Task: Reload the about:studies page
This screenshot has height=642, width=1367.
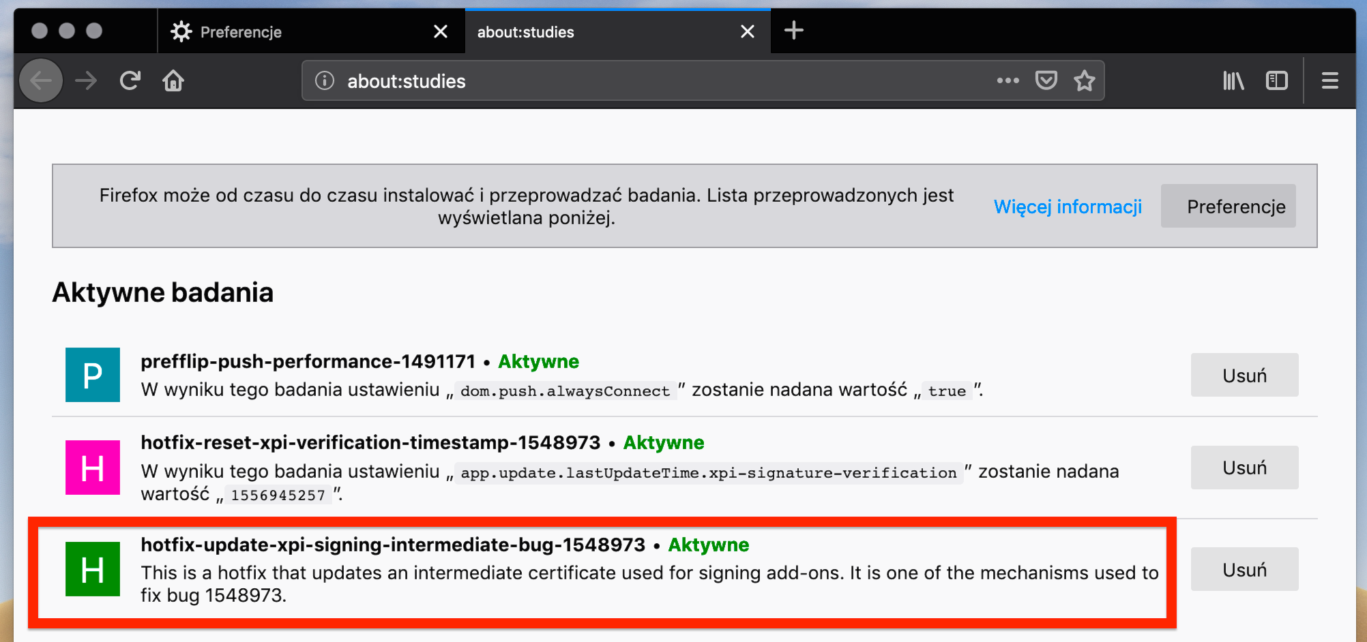Action: tap(130, 81)
